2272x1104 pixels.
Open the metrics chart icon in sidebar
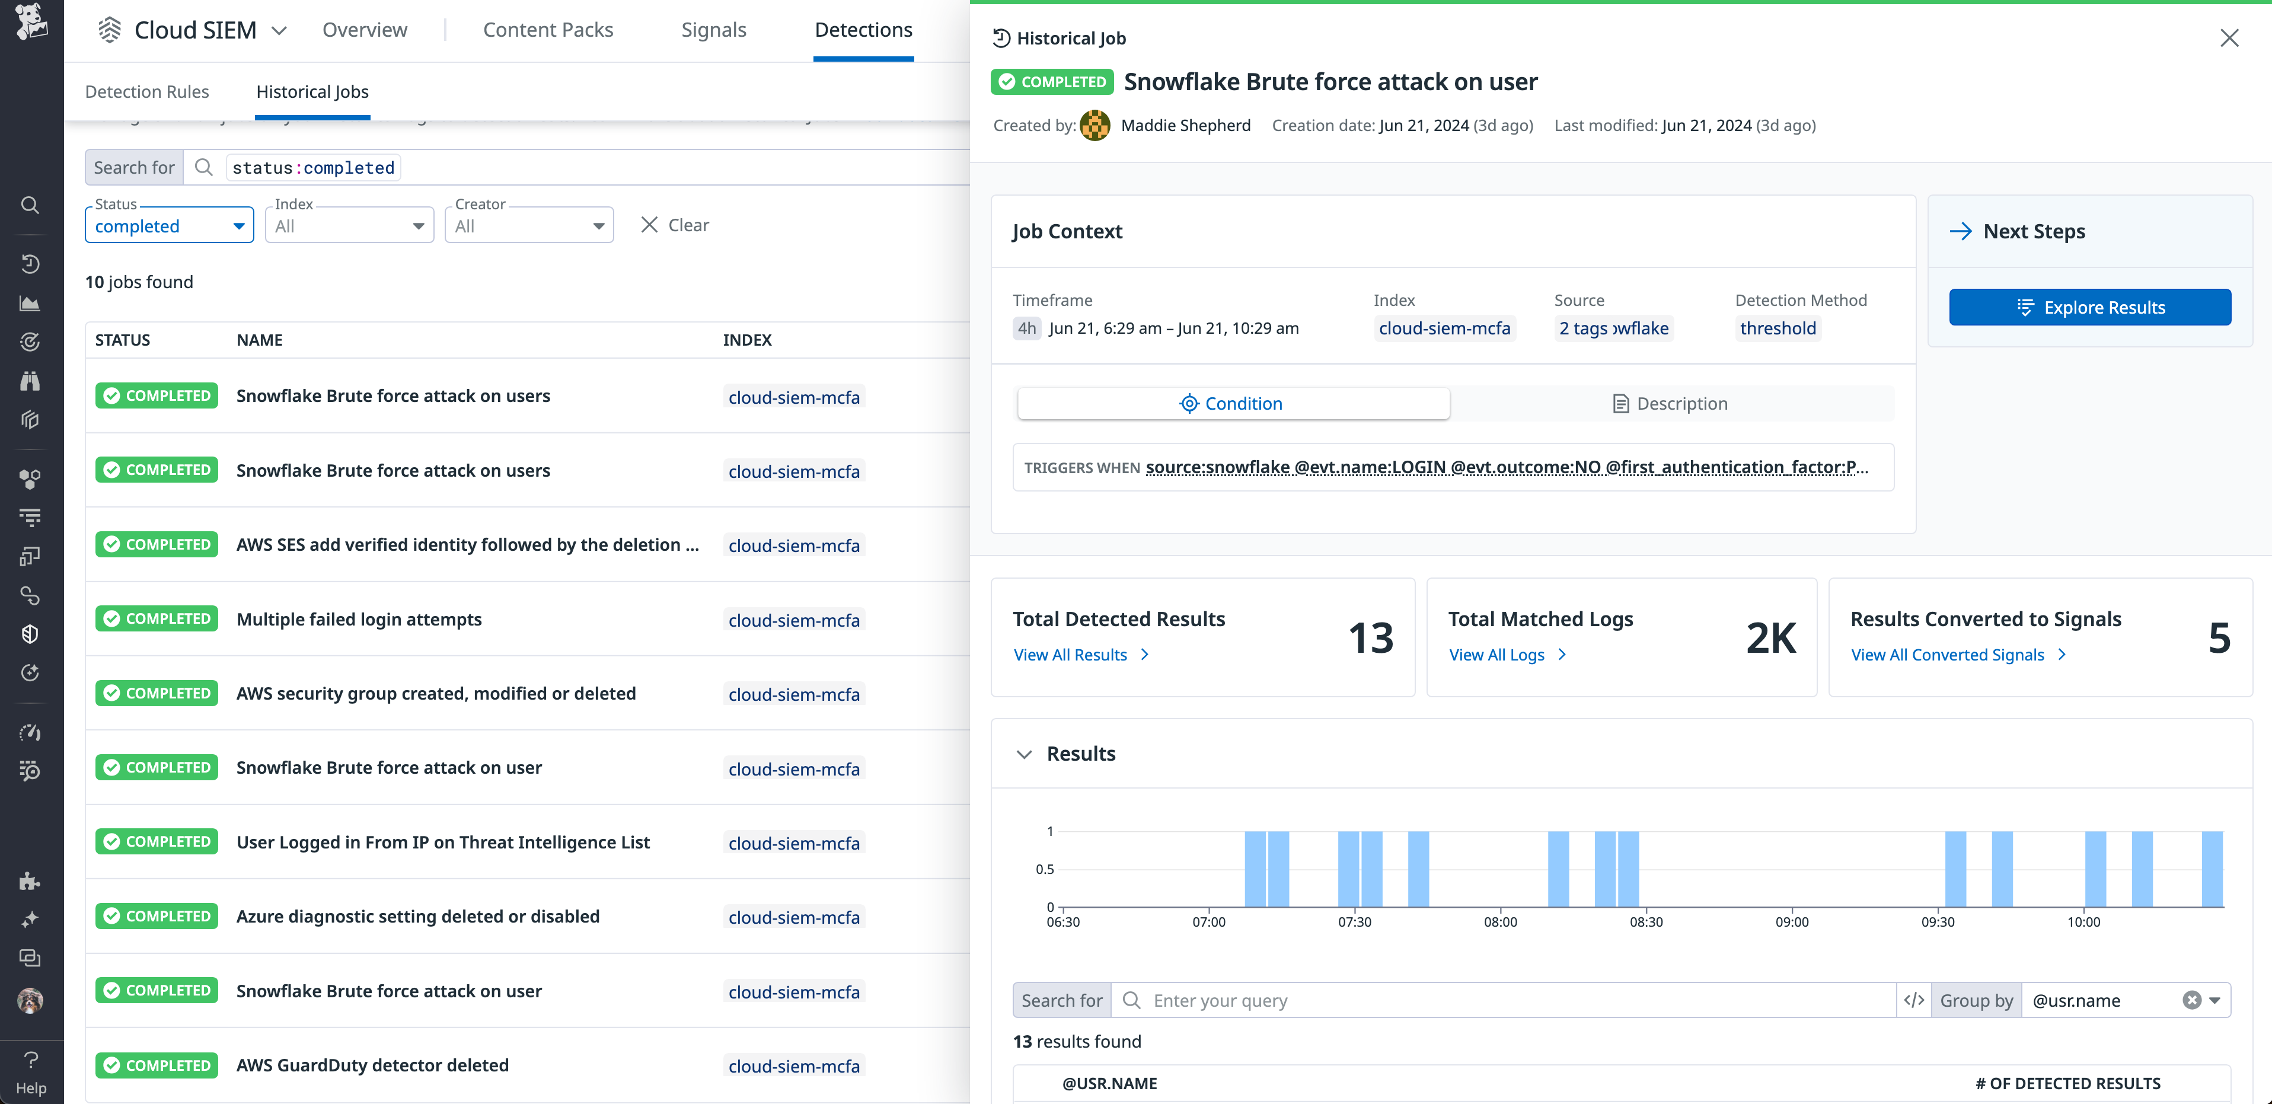coord(30,304)
